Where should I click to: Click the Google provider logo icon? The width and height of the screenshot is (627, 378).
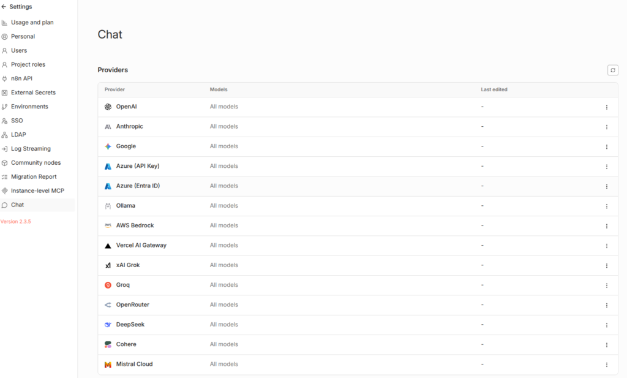coord(108,146)
